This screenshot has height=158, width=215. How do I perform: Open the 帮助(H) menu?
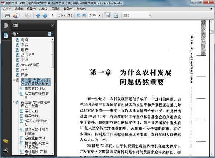[x=81, y=9]
